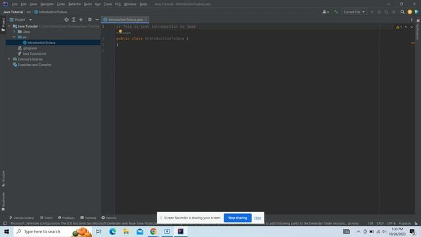This screenshot has height=237, width=421.
Task: Open Google Chrome from the taskbar
Action: click(153, 231)
